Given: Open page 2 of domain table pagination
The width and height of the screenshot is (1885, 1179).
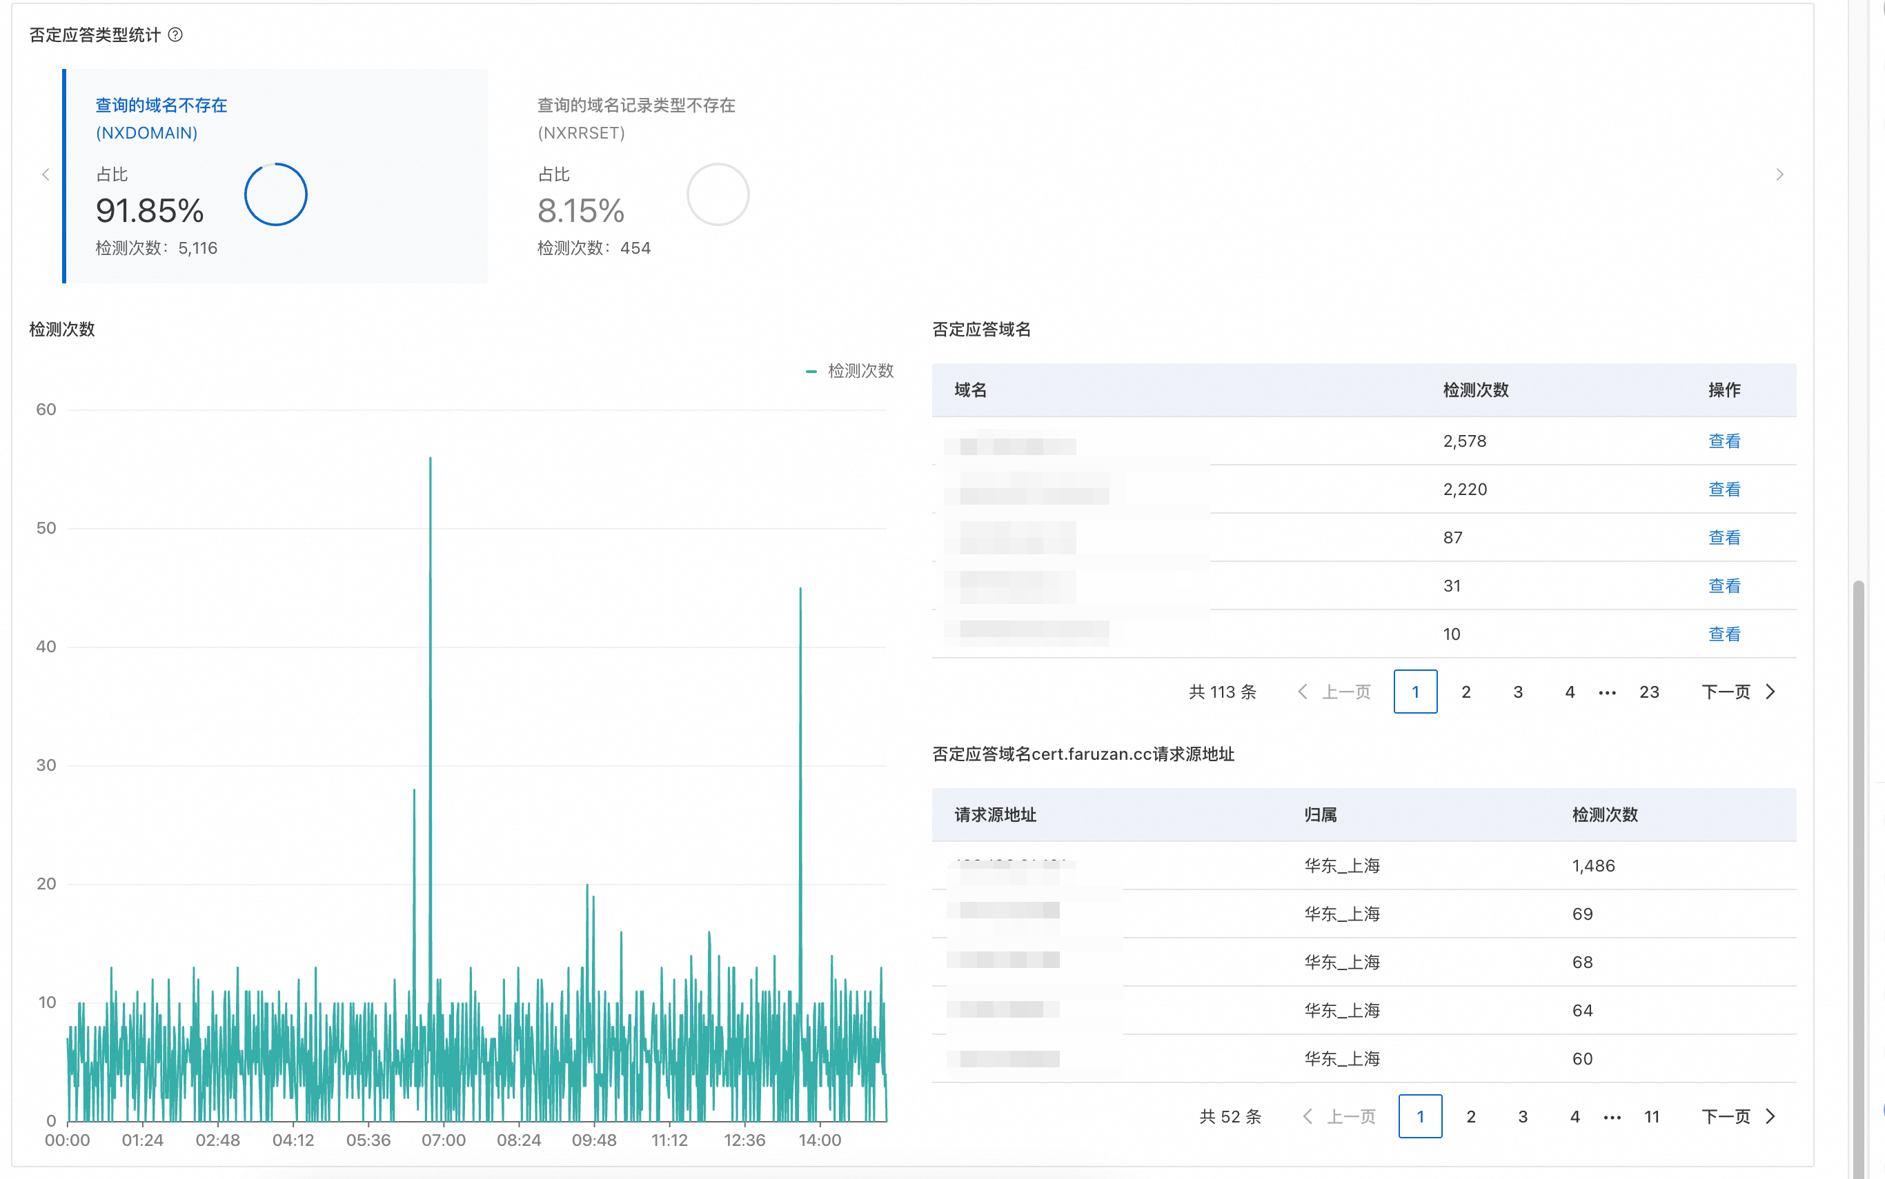Looking at the screenshot, I should pos(1465,692).
